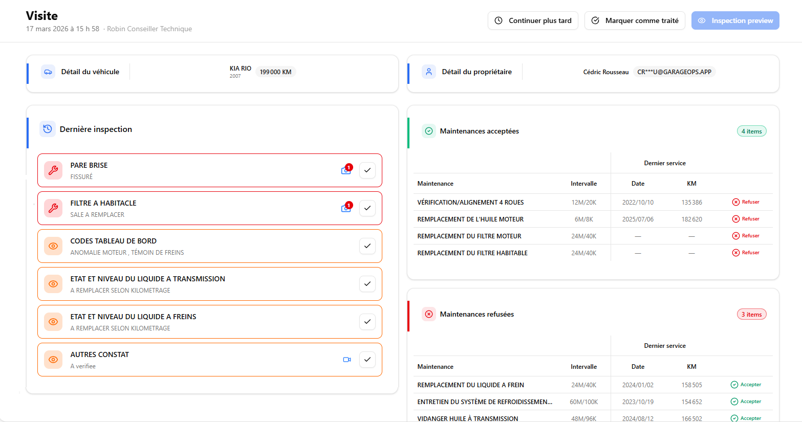The image size is (802, 422).
Task: Click the Dernière inspection history icon
Action: (x=48, y=129)
